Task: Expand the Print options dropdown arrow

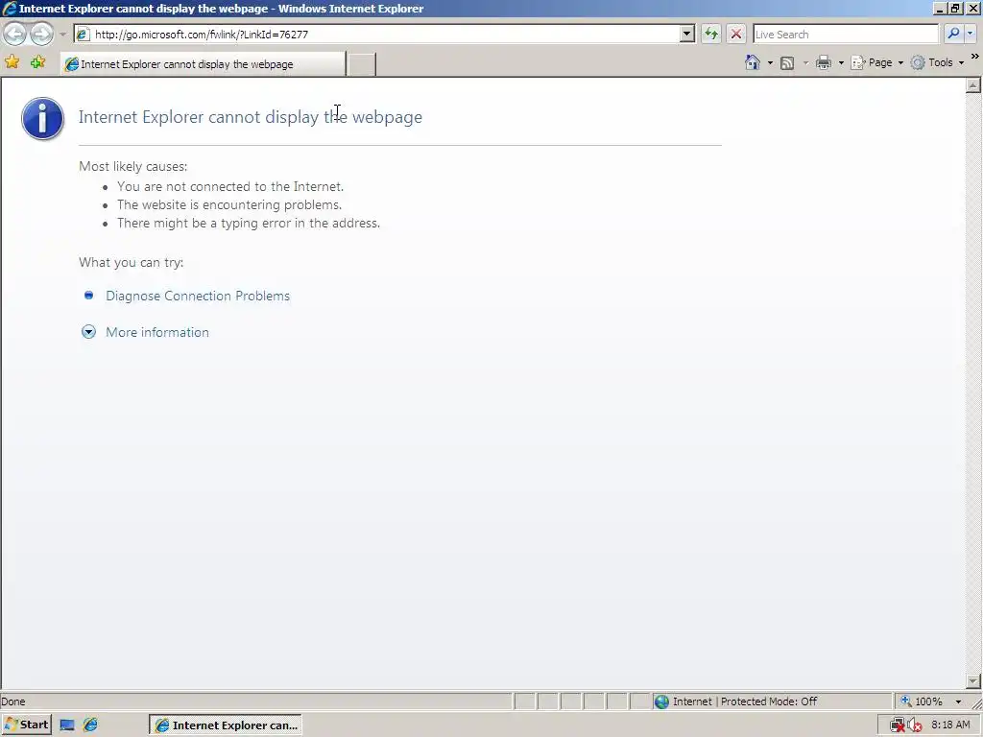Action: pos(841,62)
